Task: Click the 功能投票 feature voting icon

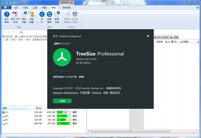Action: (31, 14)
